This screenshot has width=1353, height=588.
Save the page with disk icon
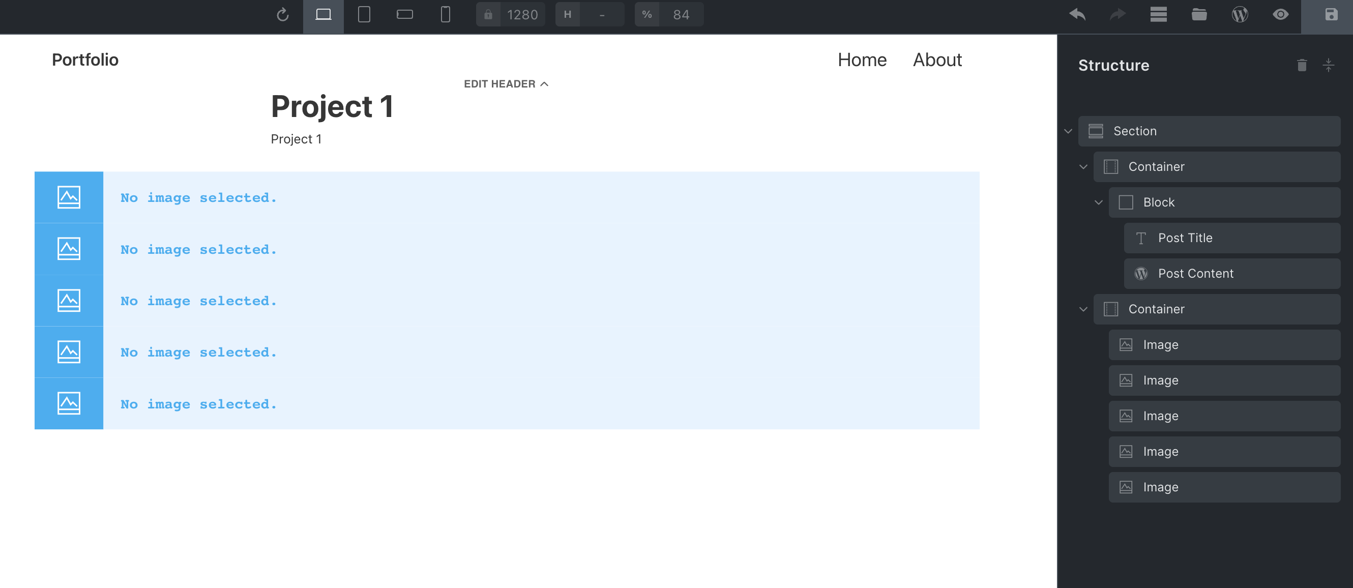point(1331,15)
